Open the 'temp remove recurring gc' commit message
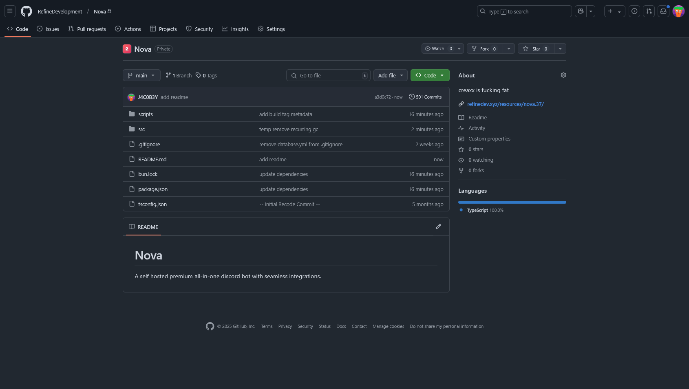The height and width of the screenshot is (389, 689). tap(289, 129)
